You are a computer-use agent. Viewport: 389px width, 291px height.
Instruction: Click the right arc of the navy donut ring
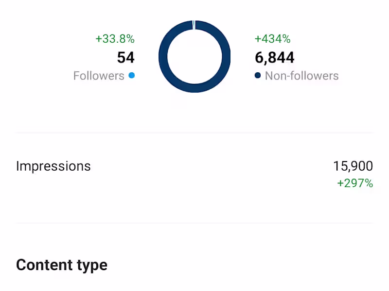(226, 57)
